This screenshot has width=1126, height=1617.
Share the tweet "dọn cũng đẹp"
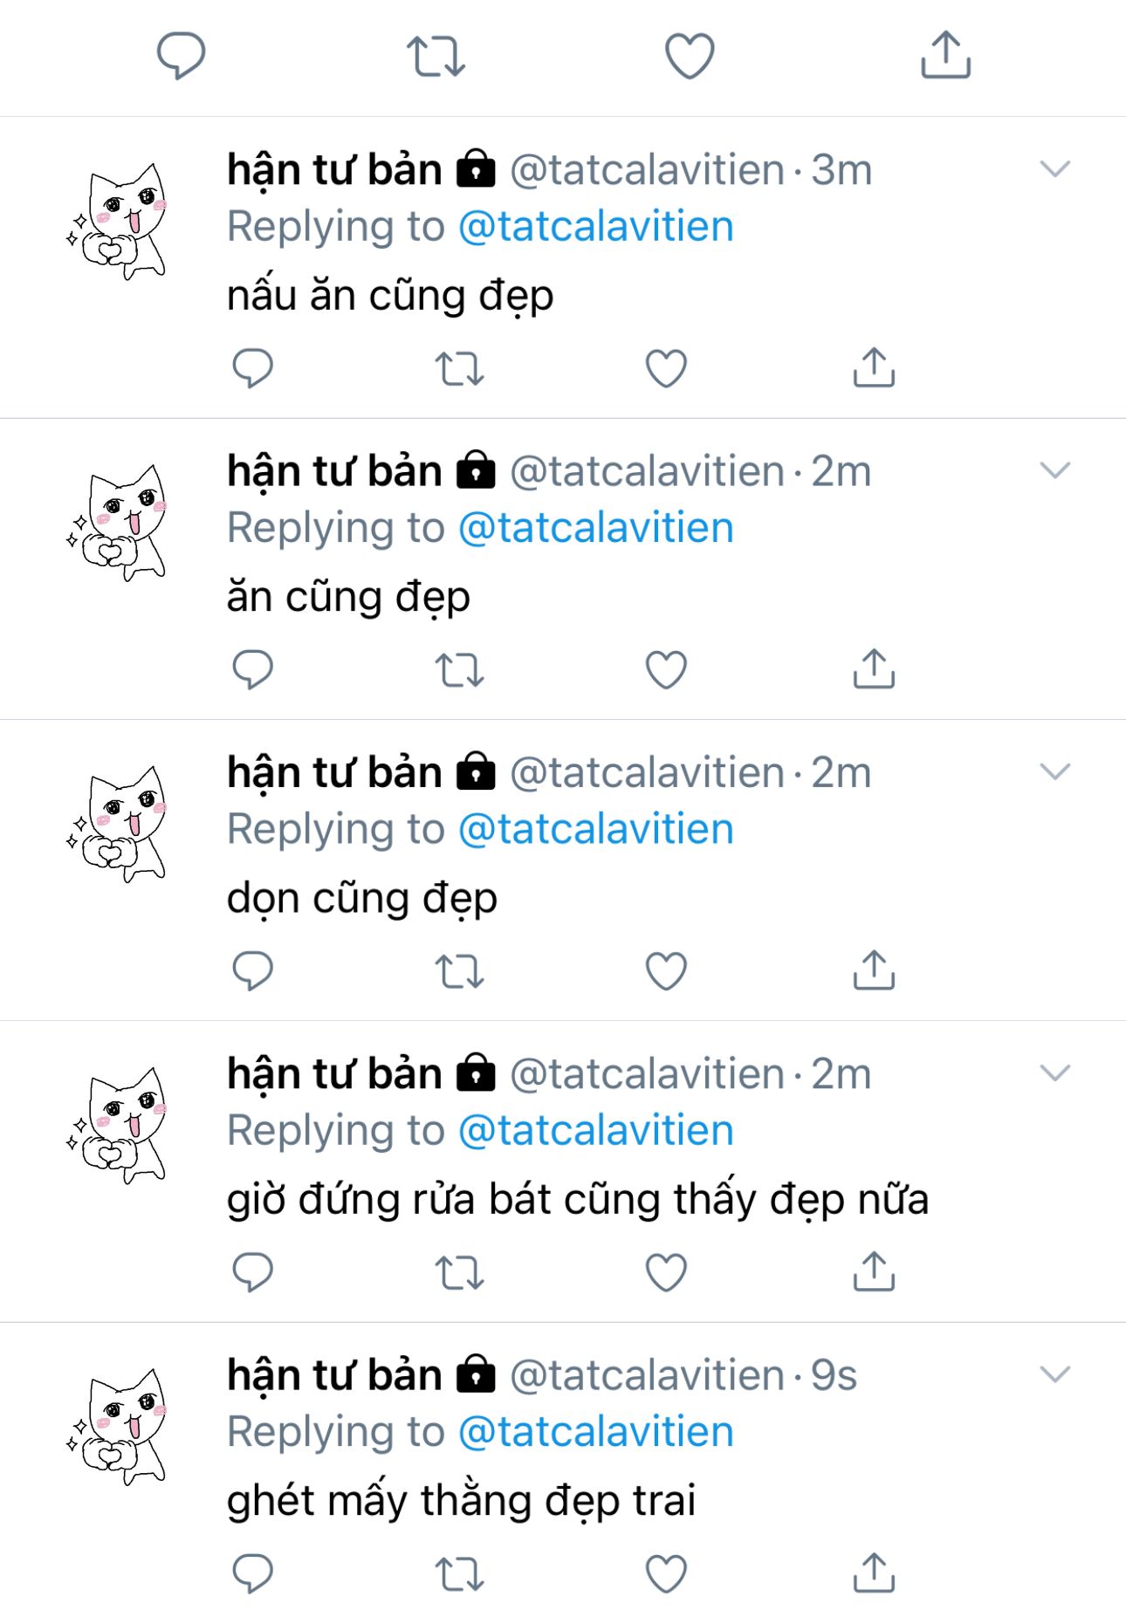(874, 970)
